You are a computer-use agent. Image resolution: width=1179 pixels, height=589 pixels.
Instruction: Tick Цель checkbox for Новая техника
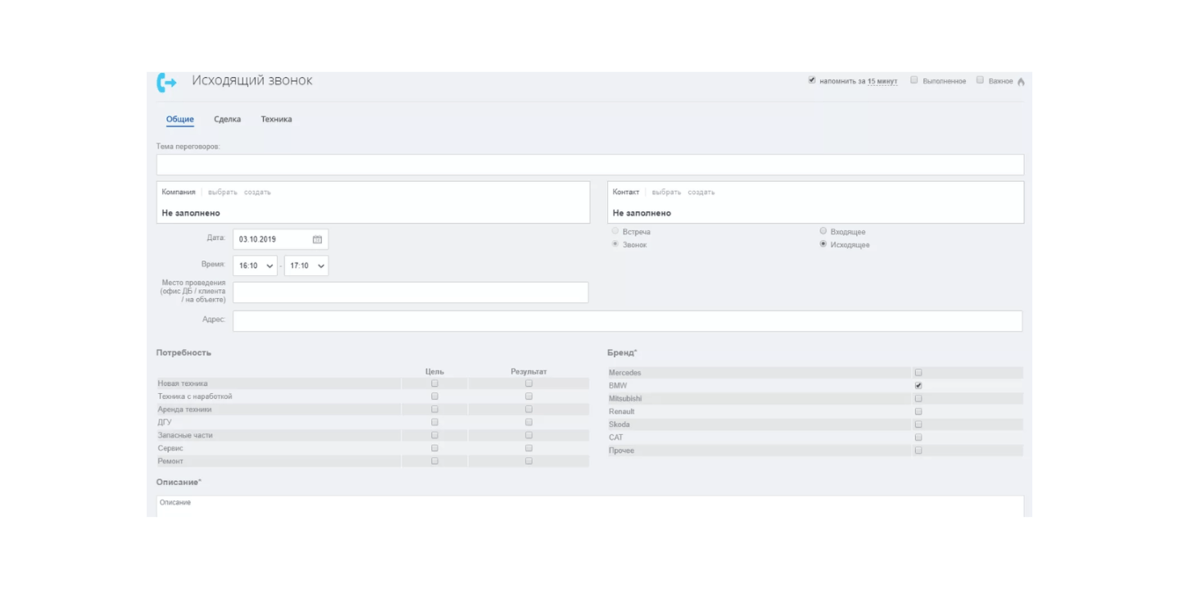click(435, 383)
